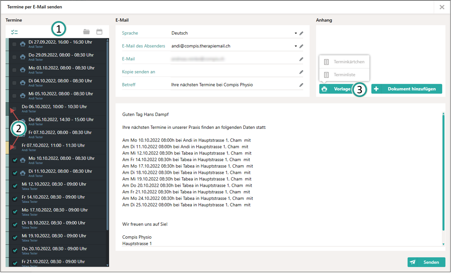Click printer icon on Mo 10.10.2022 appointment
The image size is (451, 273).
(23, 160)
